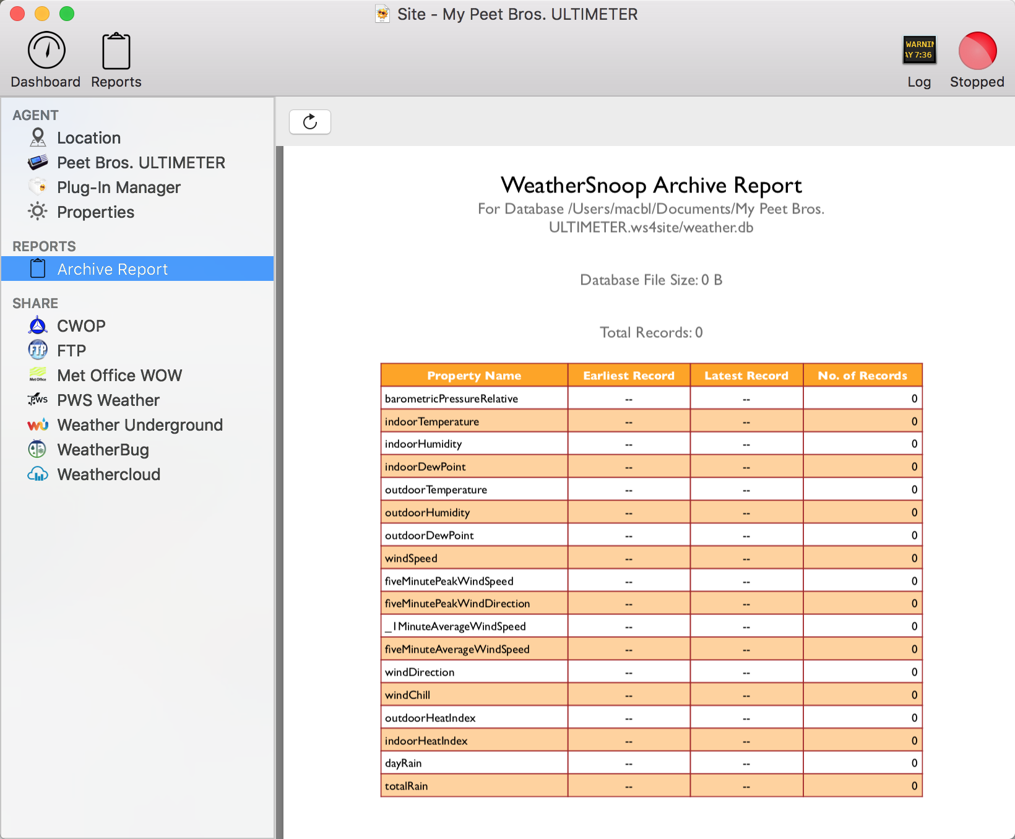This screenshot has height=839, width=1015.
Task: Click the windDirection row name
Action: tap(420, 672)
